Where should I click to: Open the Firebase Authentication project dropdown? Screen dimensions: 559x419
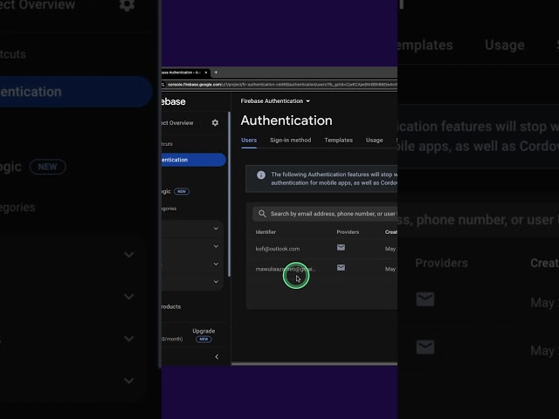click(275, 101)
